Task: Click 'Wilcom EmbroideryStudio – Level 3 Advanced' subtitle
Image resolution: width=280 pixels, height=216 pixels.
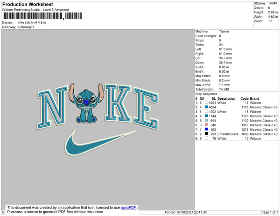Action: [x=35, y=10]
